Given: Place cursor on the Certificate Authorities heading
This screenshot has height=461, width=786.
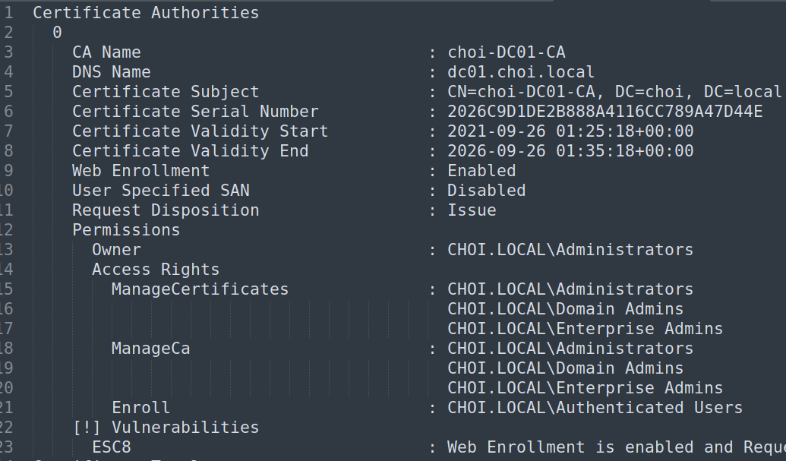Looking at the screenshot, I should [146, 13].
